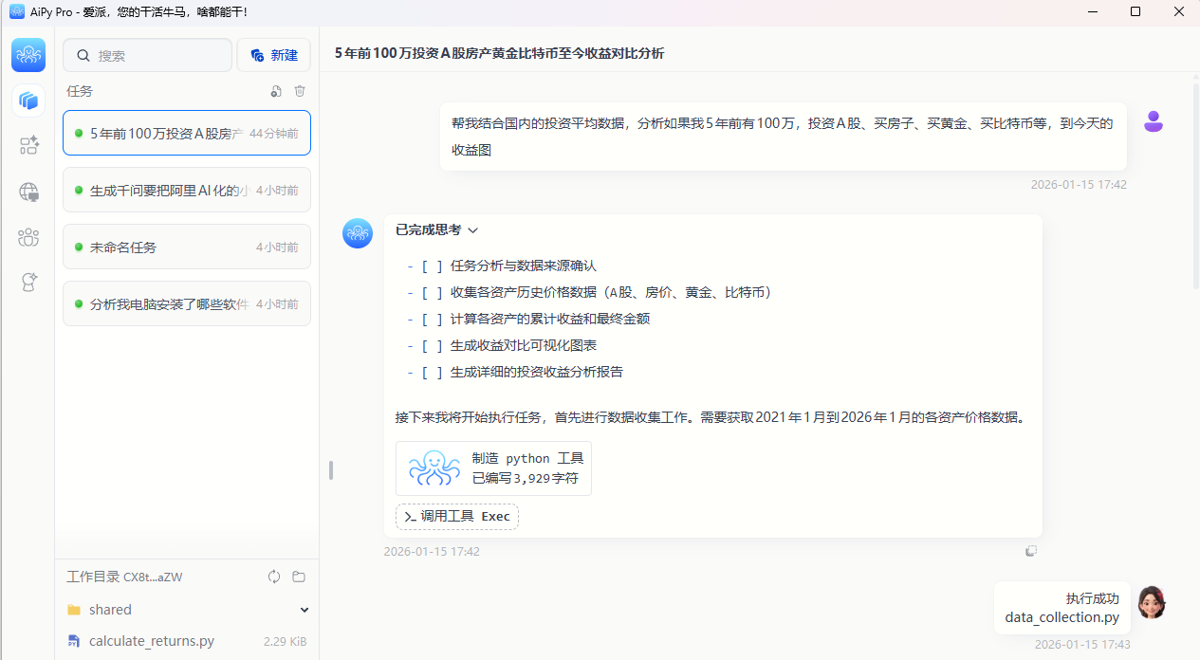Collapse the 已完成思考 section
The image size is (1200, 660).
coord(472,229)
